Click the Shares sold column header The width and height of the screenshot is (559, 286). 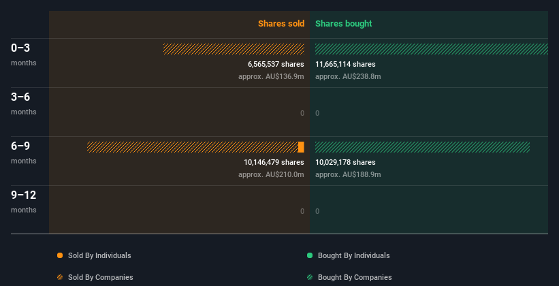pos(281,24)
